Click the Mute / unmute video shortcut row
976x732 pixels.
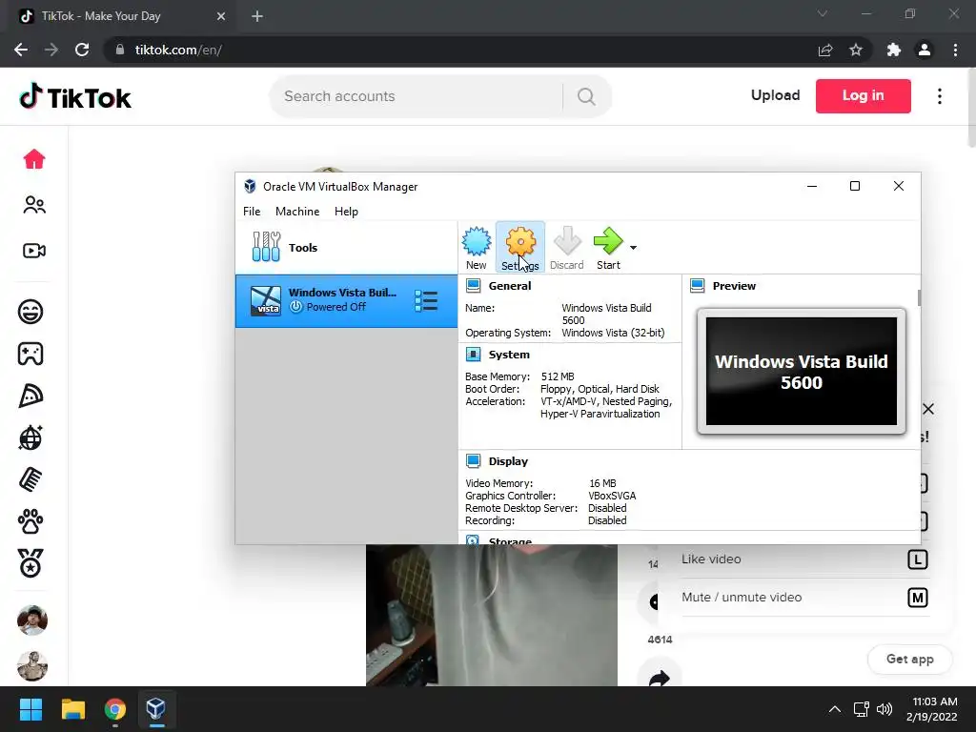[804, 598]
